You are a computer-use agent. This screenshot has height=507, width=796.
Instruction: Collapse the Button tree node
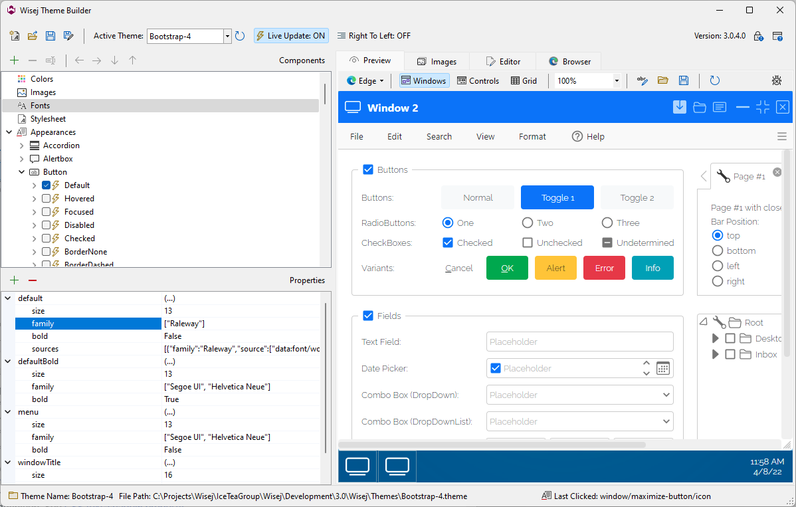tap(21, 172)
